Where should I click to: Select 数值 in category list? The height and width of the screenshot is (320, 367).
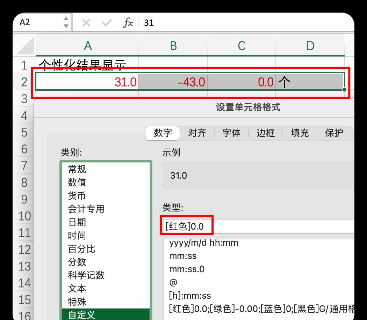click(106, 182)
